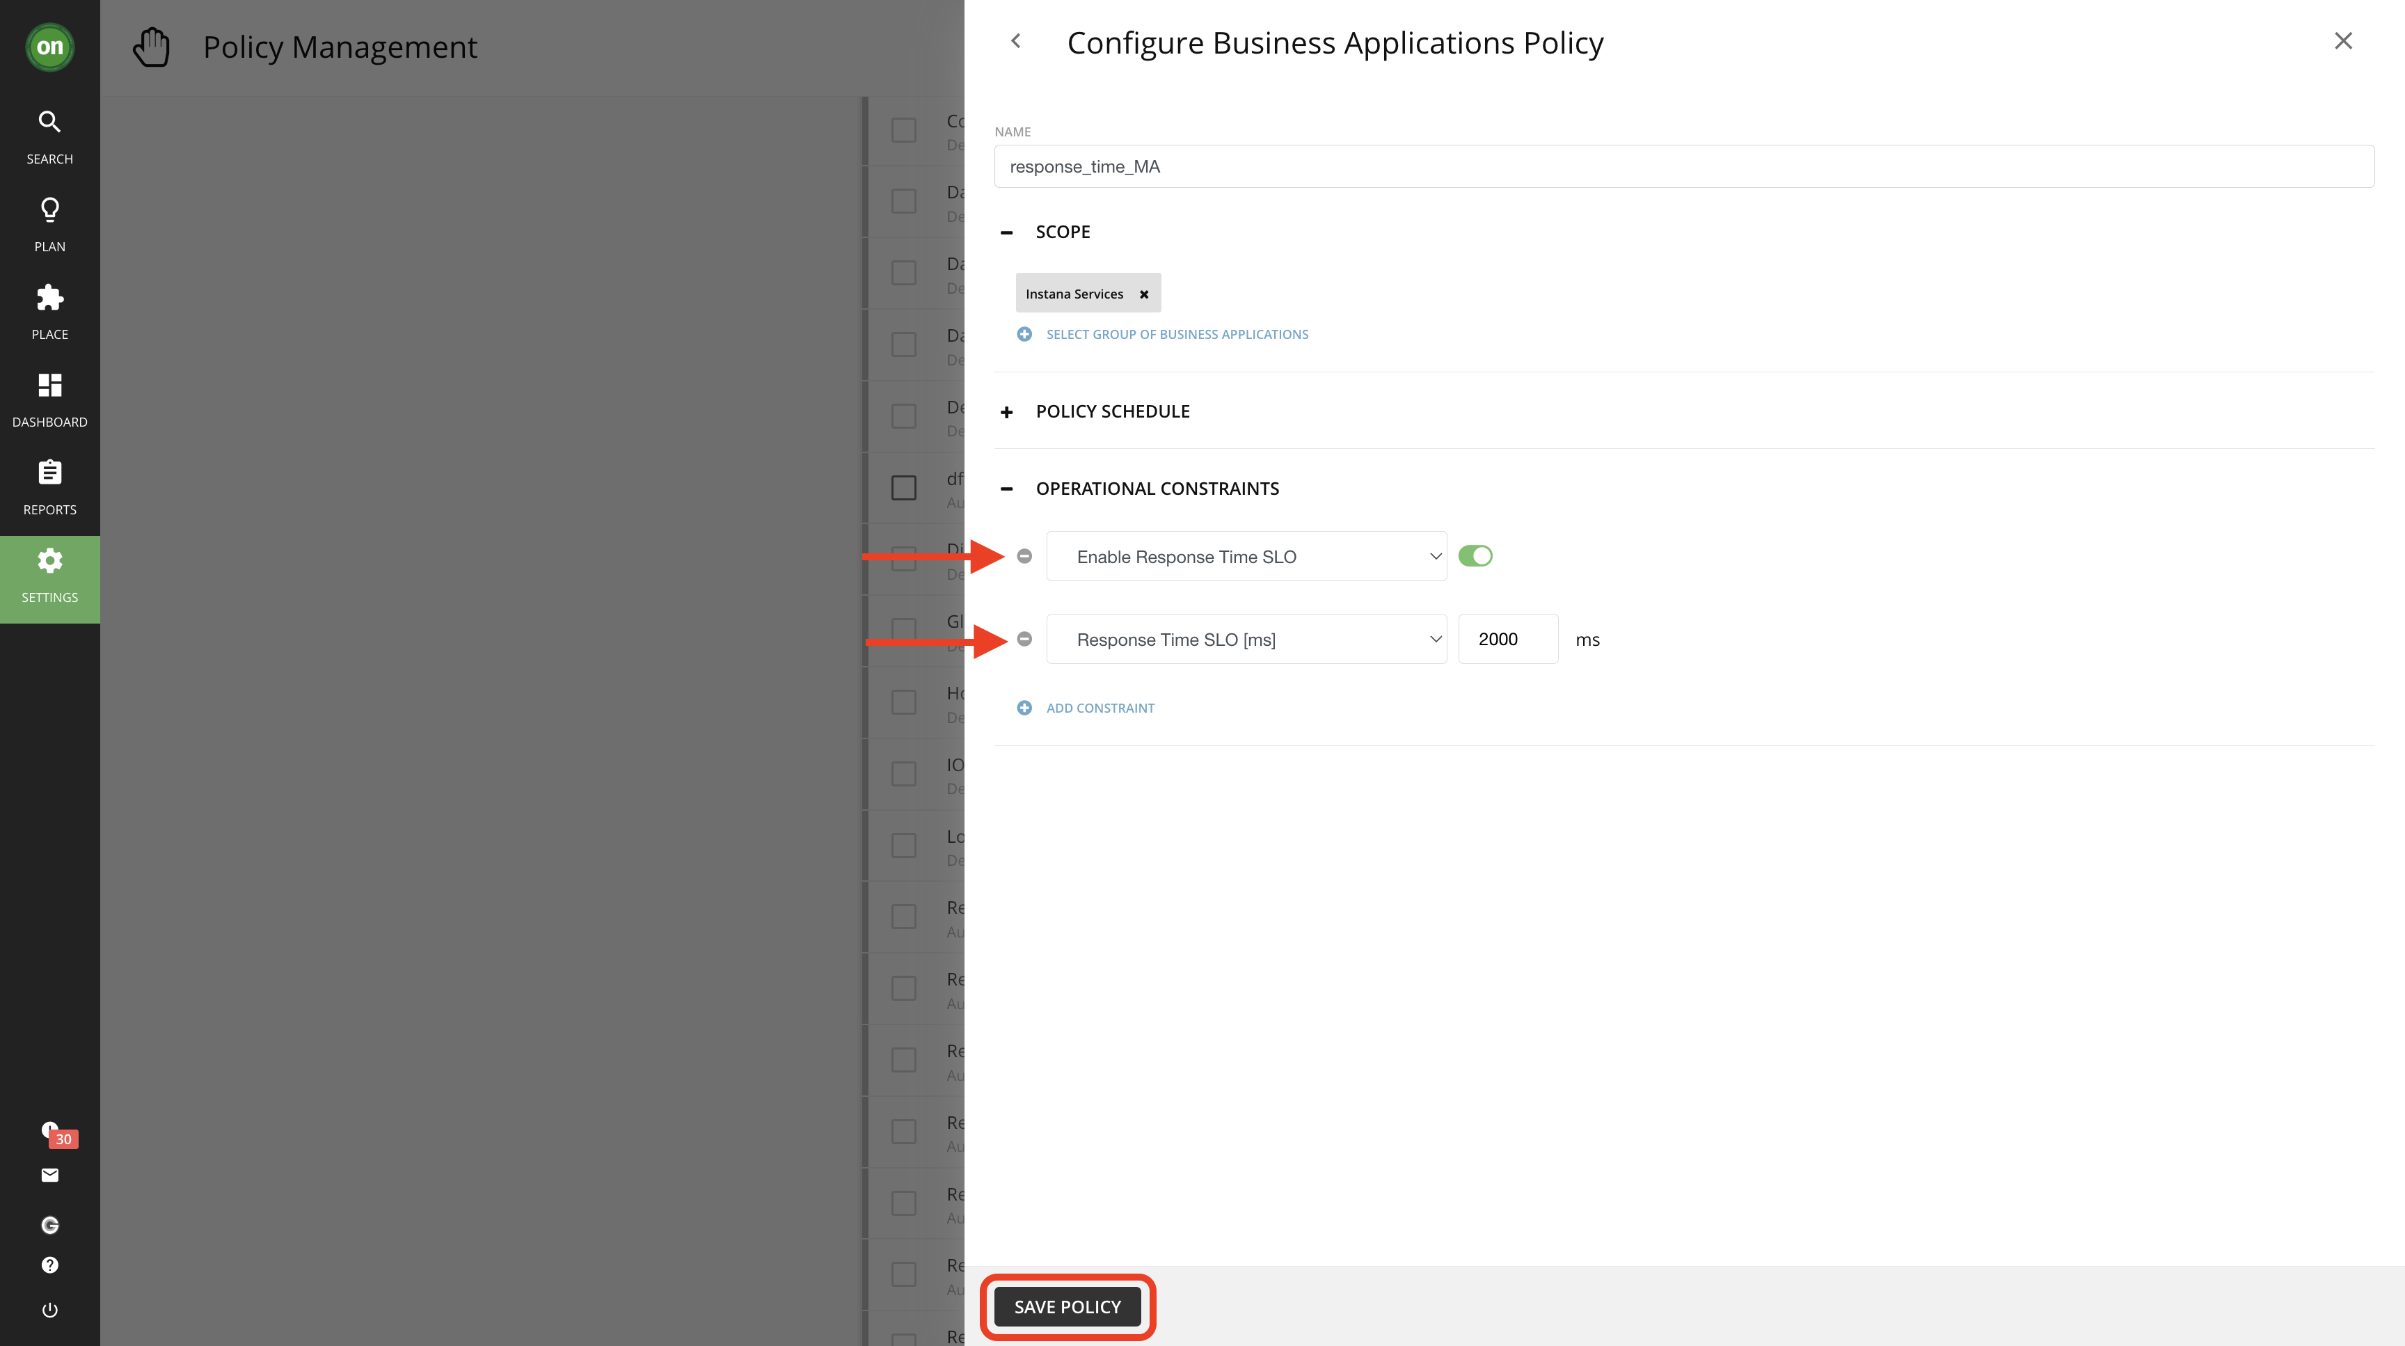Remove the Response Time SLO [ms] constraint
The image size is (2405, 1346).
coord(1024,640)
